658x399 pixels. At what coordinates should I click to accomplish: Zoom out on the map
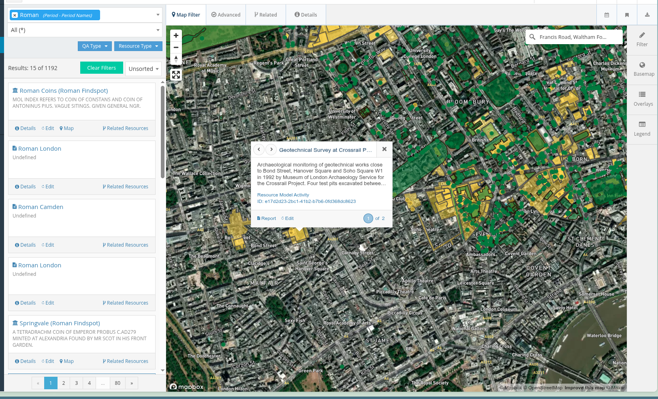click(x=176, y=47)
